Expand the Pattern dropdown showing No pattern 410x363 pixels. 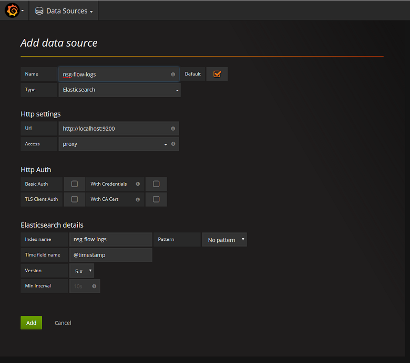point(225,240)
